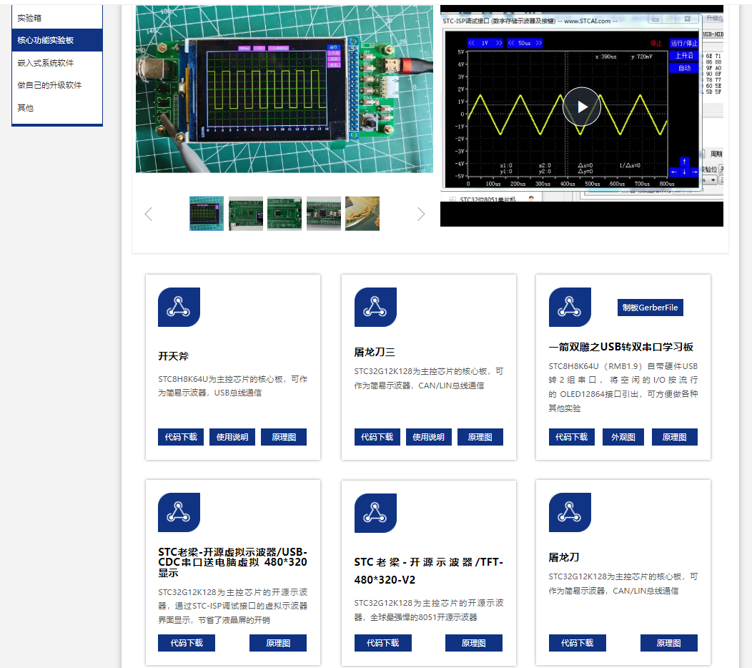The height and width of the screenshot is (668, 752).
Task: Show the next carousel thumbnails
Action: click(420, 214)
